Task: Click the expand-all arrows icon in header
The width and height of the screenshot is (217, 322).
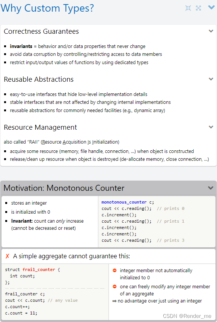Action: (198, 8)
